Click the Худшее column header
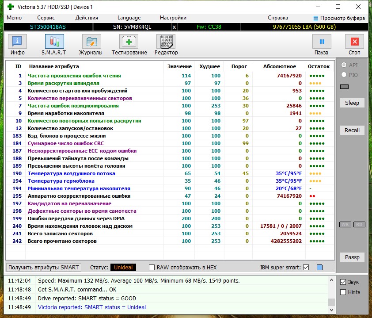 210,66
